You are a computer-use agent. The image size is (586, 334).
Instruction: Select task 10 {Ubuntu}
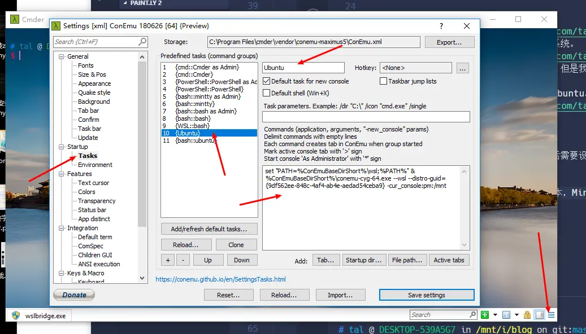coord(209,133)
